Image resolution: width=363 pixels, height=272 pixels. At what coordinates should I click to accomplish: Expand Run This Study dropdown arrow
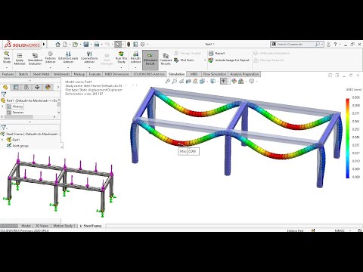pyautogui.click(x=121, y=68)
